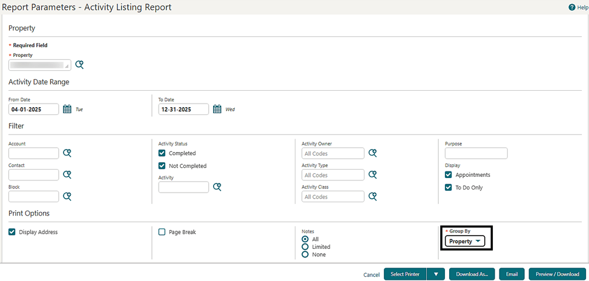Open the Activity lookup search icon
This screenshot has height=281, width=589.
pyautogui.click(x=217, y=187)
